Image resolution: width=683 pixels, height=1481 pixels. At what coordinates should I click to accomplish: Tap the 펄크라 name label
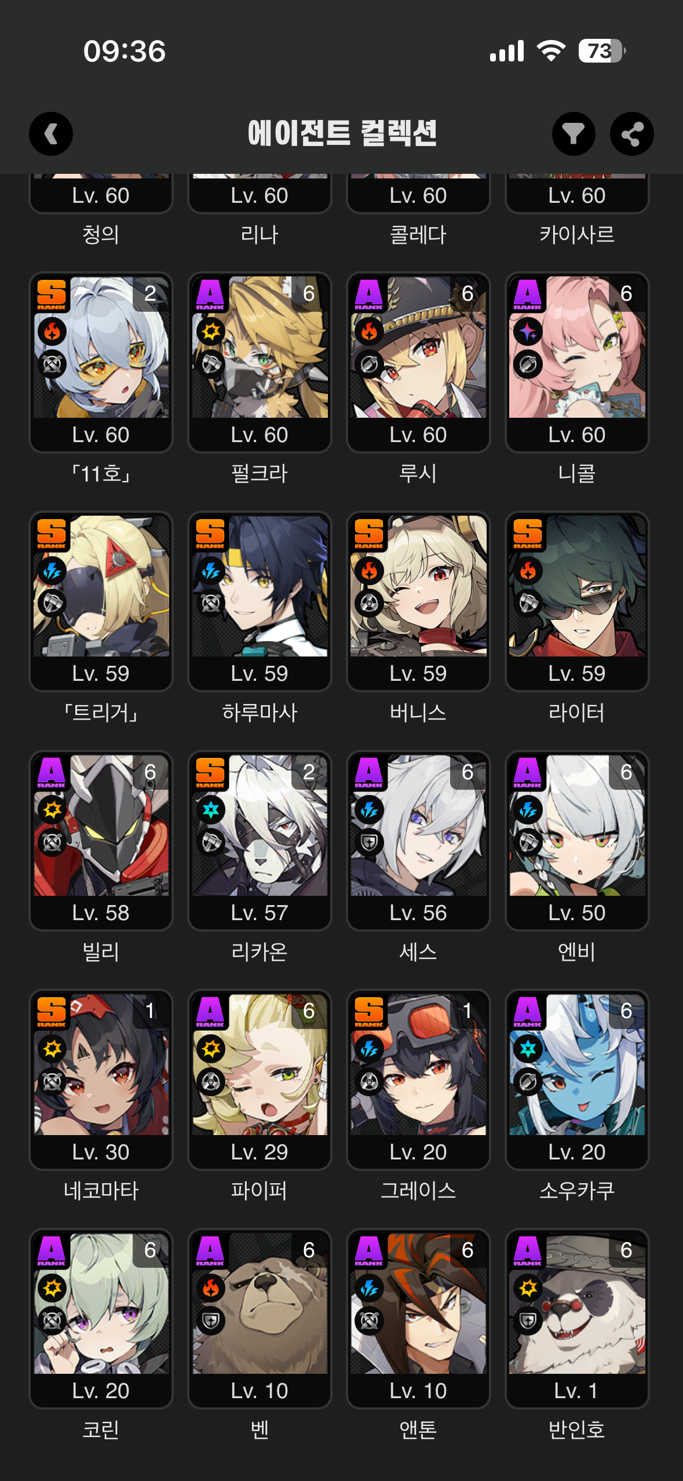(x=260, y=473)
